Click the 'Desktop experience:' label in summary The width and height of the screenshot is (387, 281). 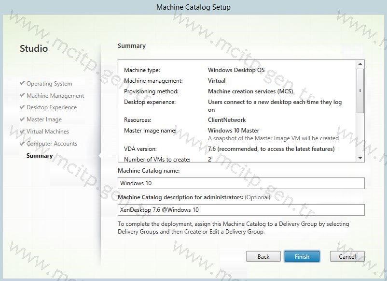(x=150, y=102)
